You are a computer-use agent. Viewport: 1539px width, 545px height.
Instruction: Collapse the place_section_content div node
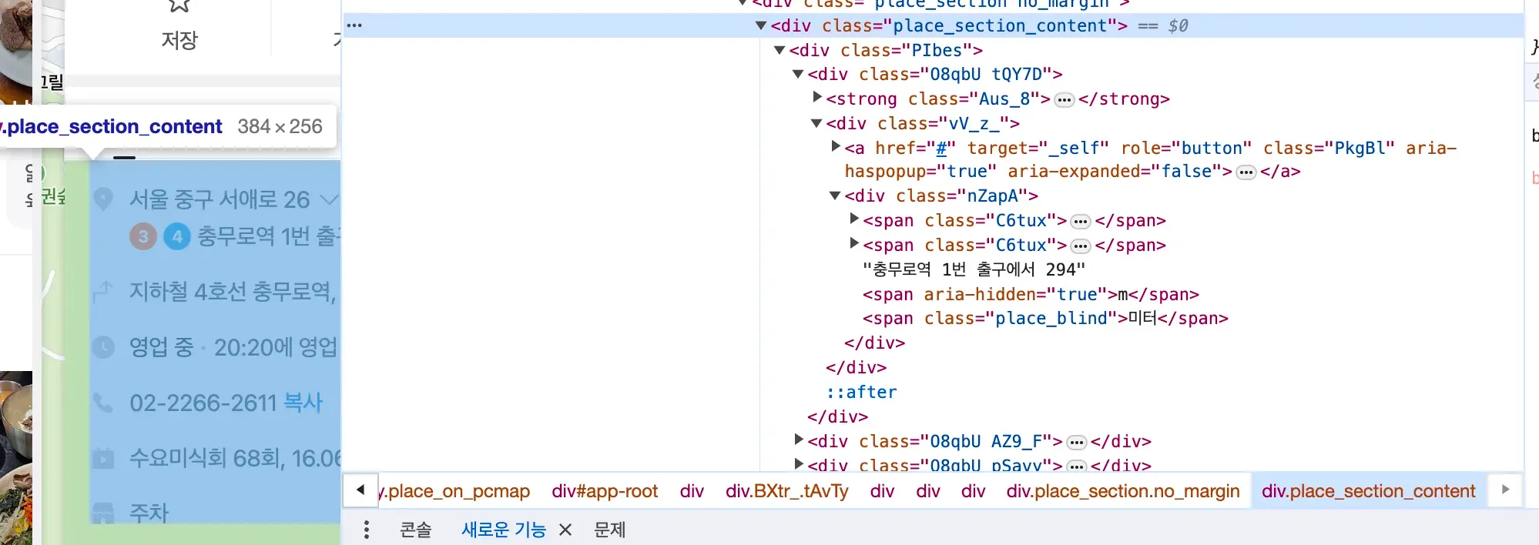pyautogui.click(x=761, y=25)
